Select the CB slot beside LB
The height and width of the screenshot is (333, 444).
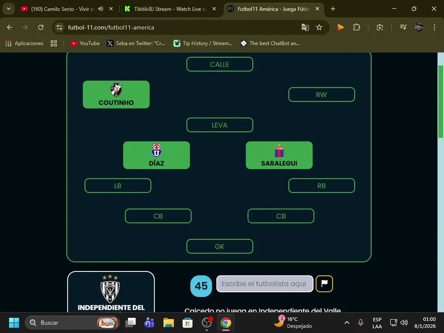[158, 216]
